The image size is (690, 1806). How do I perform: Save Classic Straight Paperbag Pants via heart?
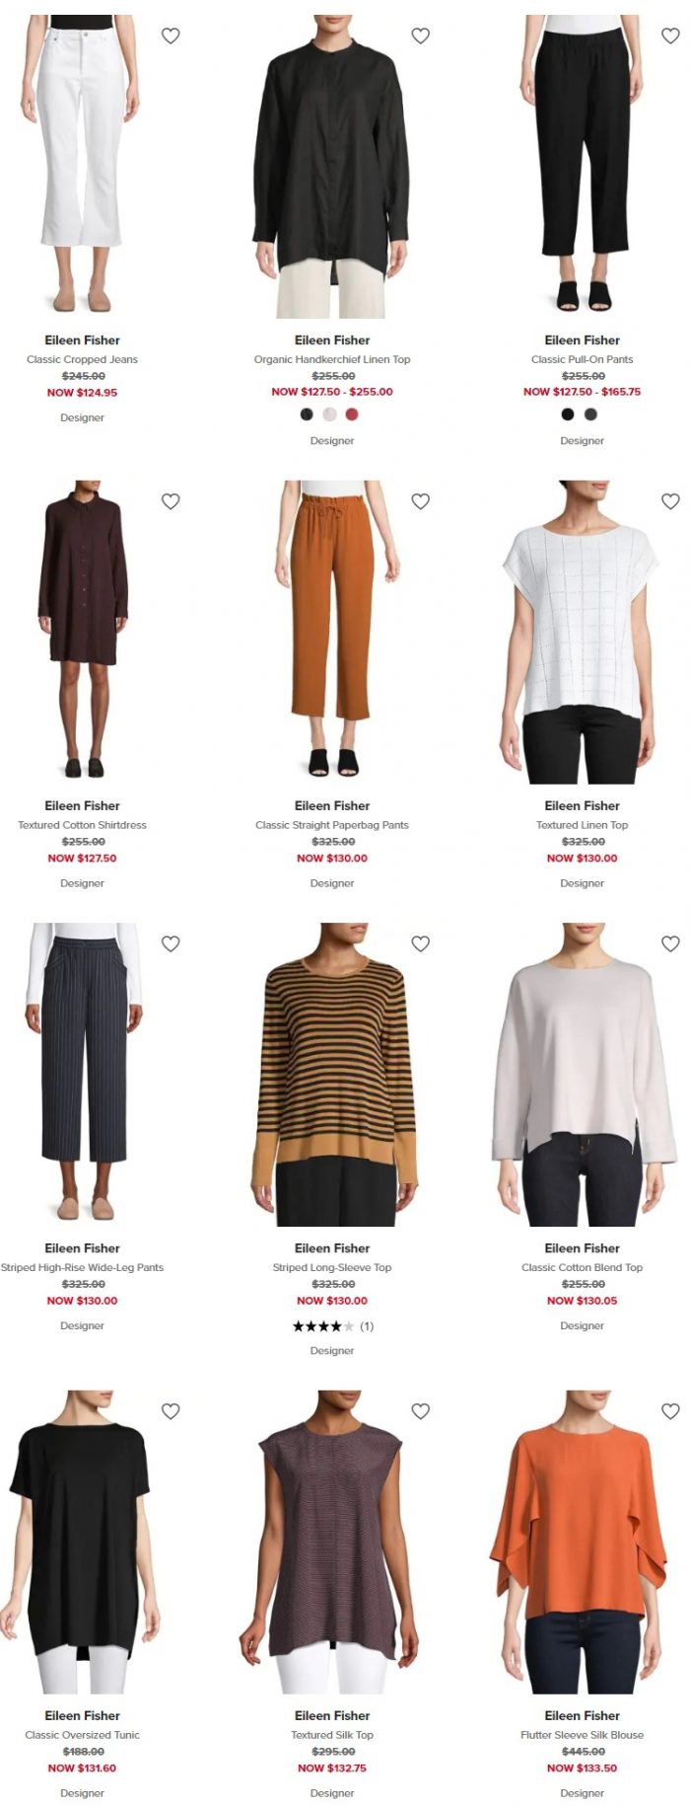421,501
